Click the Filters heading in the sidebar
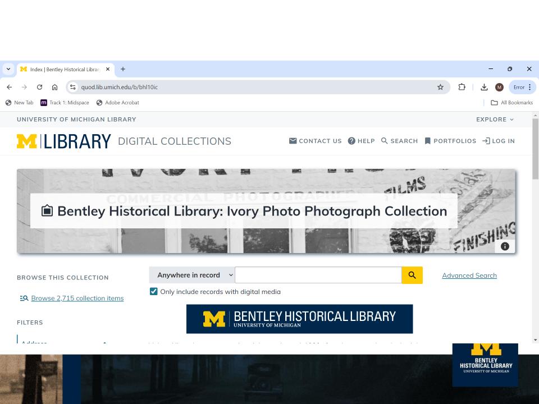This screenshot has width=539, height=404. point(30,323)
